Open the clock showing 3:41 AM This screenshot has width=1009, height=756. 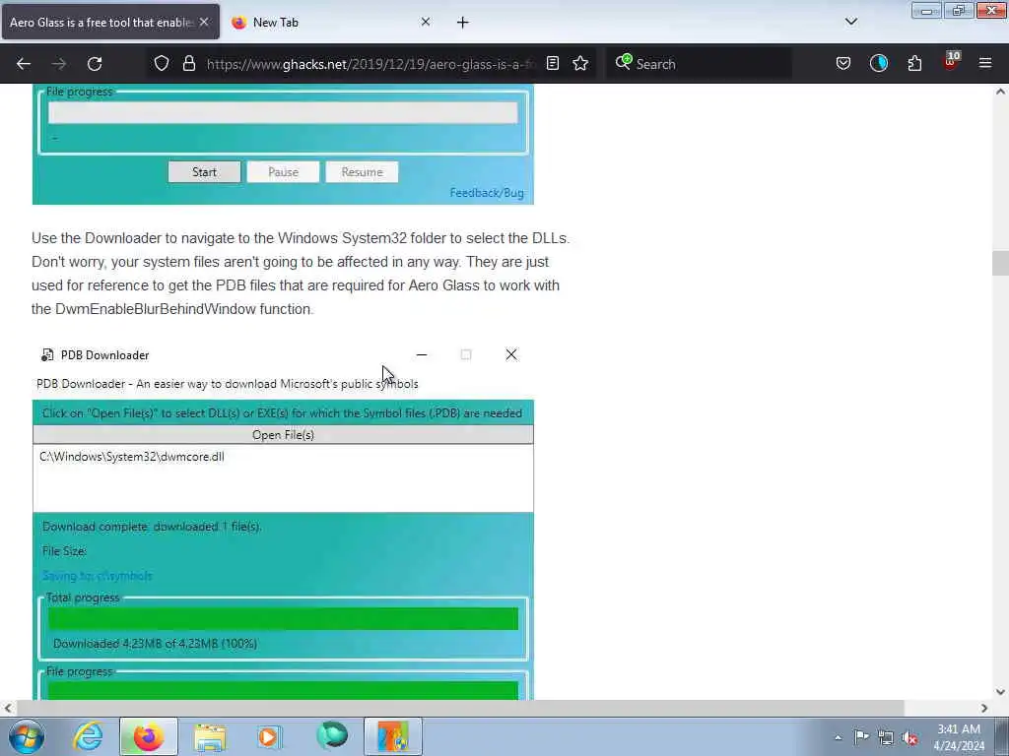(959, 737)
